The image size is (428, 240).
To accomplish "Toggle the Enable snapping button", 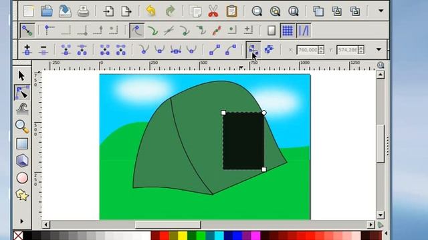I will point(27,31).
